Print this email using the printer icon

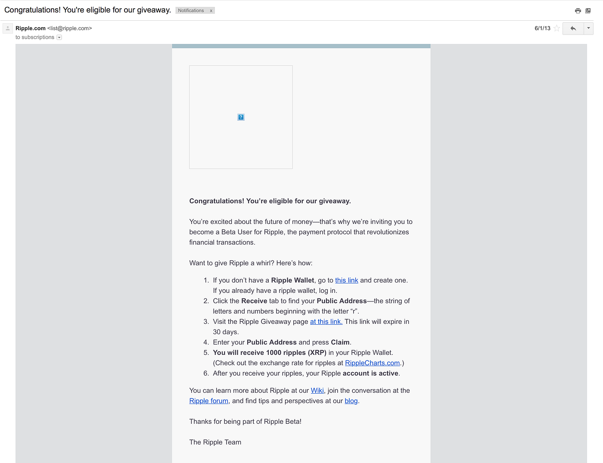(x=578, y=11)
